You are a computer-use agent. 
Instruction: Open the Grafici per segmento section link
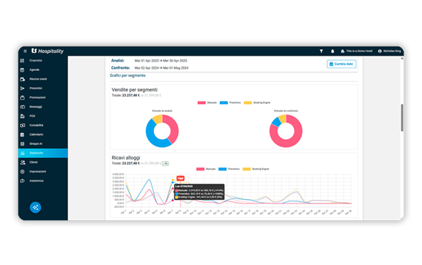(x=127, y=75)
